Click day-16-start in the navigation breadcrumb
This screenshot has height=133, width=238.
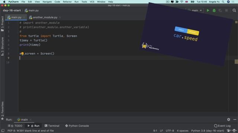click(12, 10)
